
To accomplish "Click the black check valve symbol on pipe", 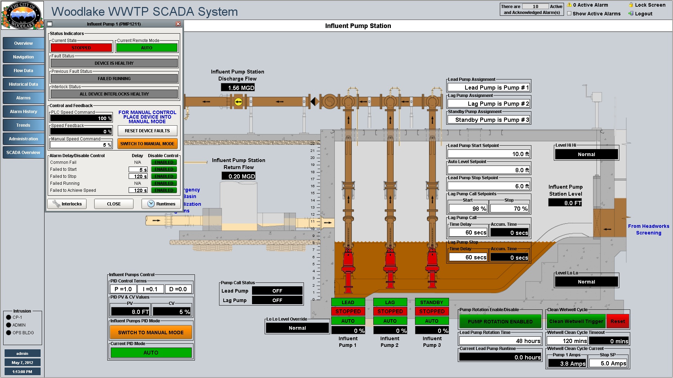I will tap(314, 102).
